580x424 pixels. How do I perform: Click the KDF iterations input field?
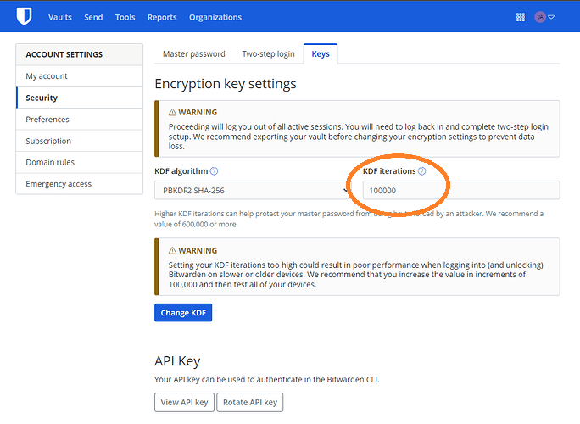[x=461, y=190]
